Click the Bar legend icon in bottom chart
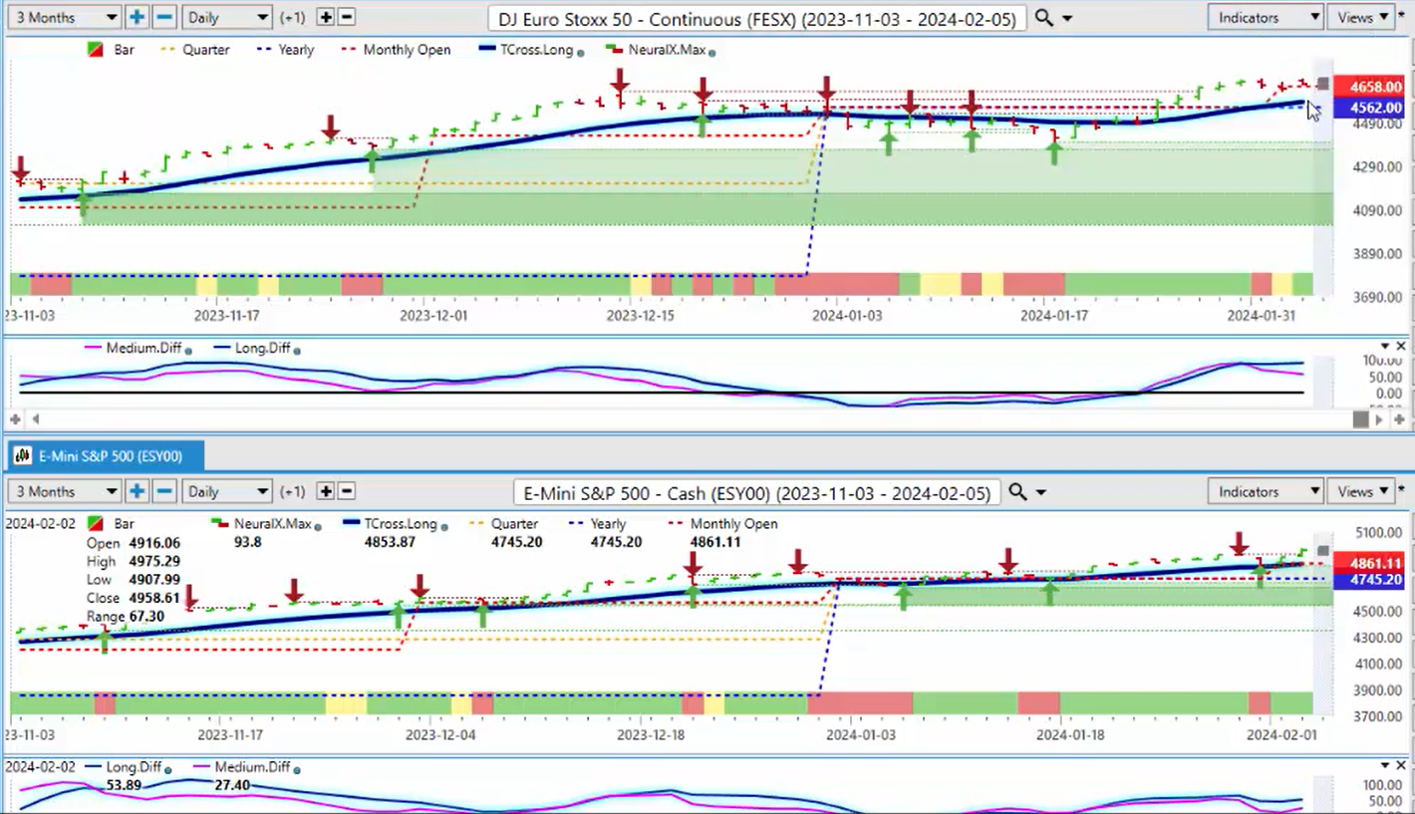Viewport: 1415px width, 814px height. point(95,523)
